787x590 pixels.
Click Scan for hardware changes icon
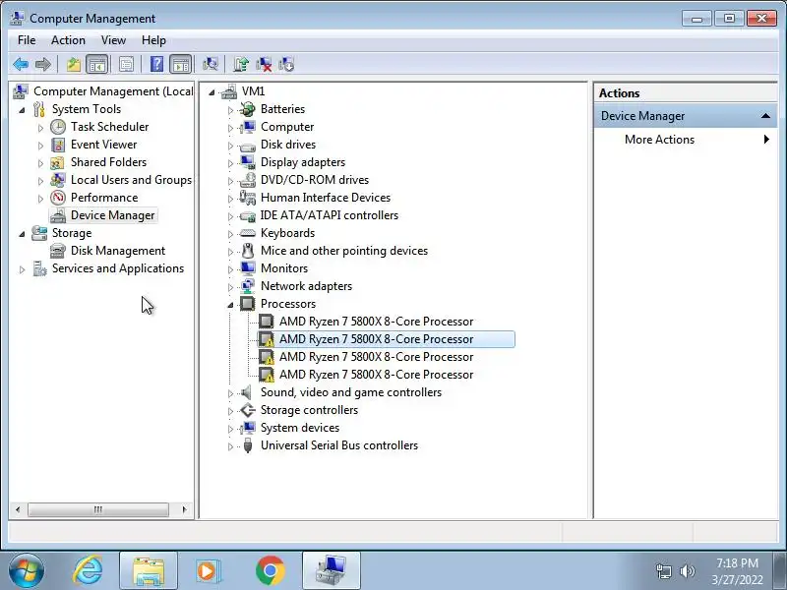(x=211, y=64)
